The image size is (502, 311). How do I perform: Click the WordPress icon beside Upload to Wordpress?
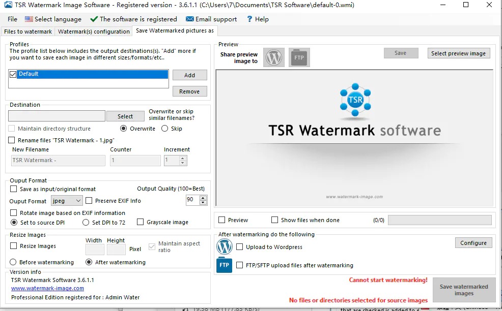[x=225, y=247]
